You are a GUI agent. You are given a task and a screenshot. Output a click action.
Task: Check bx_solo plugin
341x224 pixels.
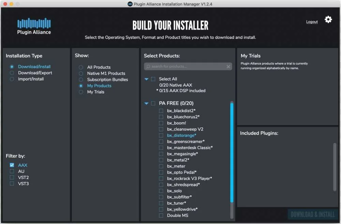(x=161, y=191)
